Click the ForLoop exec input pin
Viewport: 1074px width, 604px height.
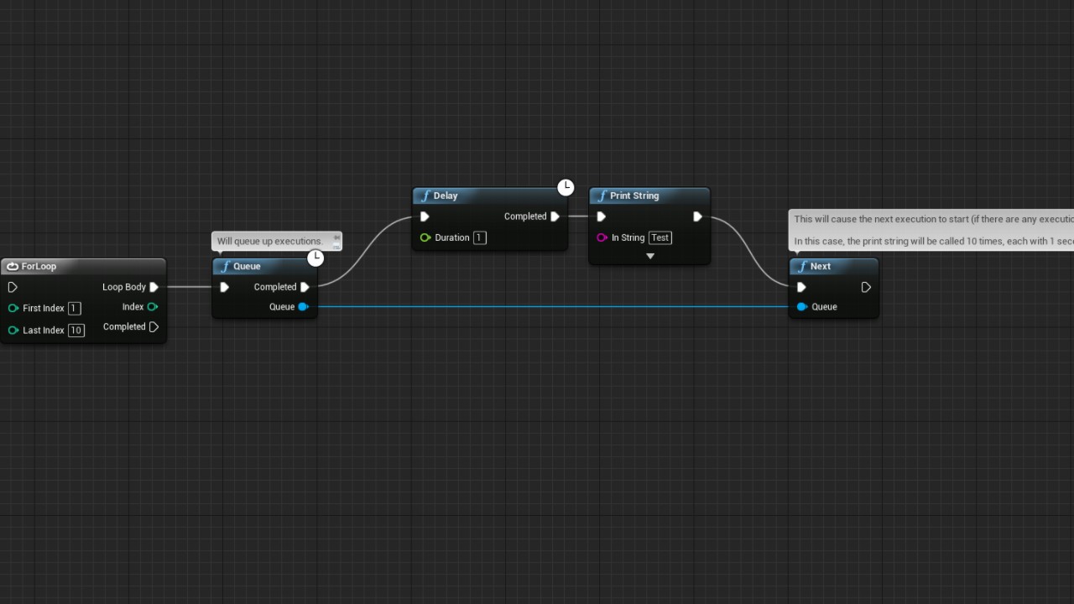pos(13,287)
